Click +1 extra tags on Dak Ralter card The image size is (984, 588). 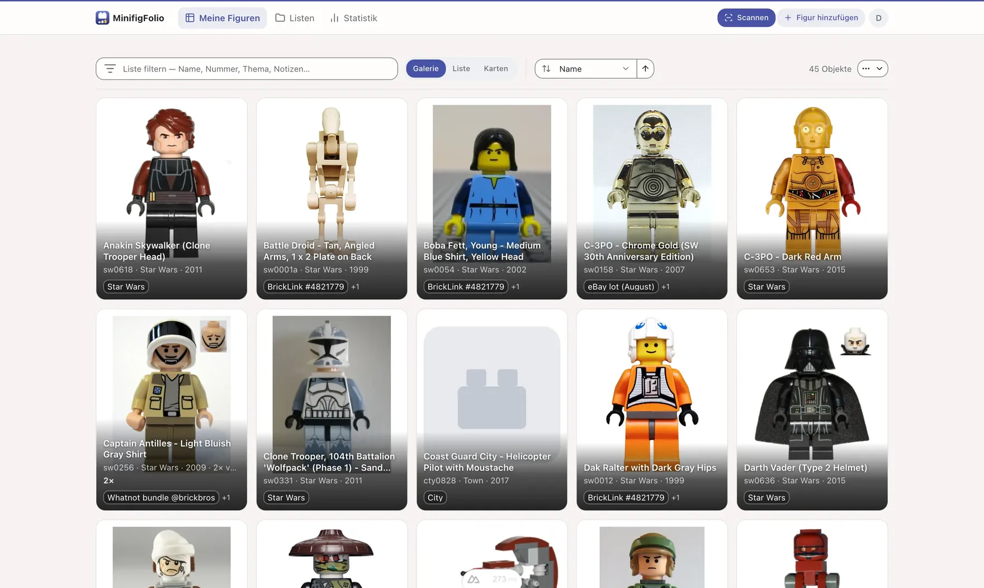(675, 497)
